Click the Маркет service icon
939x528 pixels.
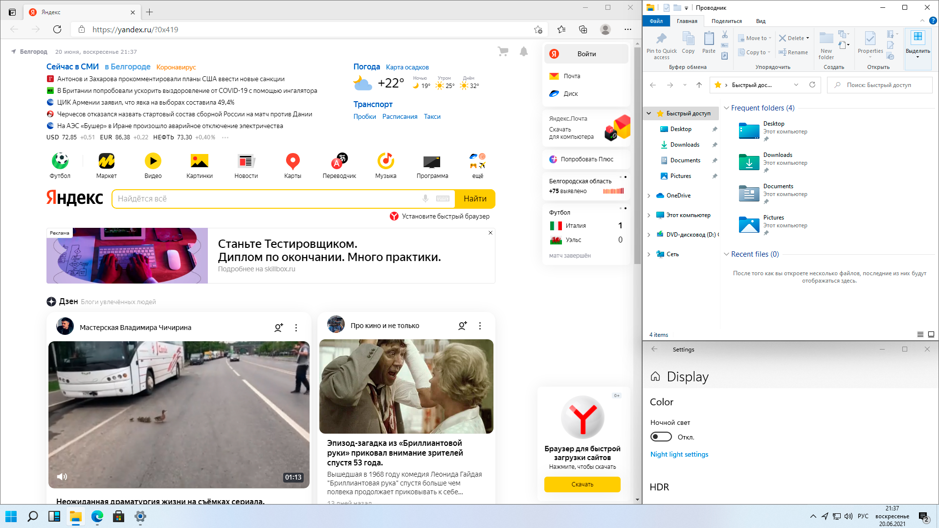tap(106, 161)
